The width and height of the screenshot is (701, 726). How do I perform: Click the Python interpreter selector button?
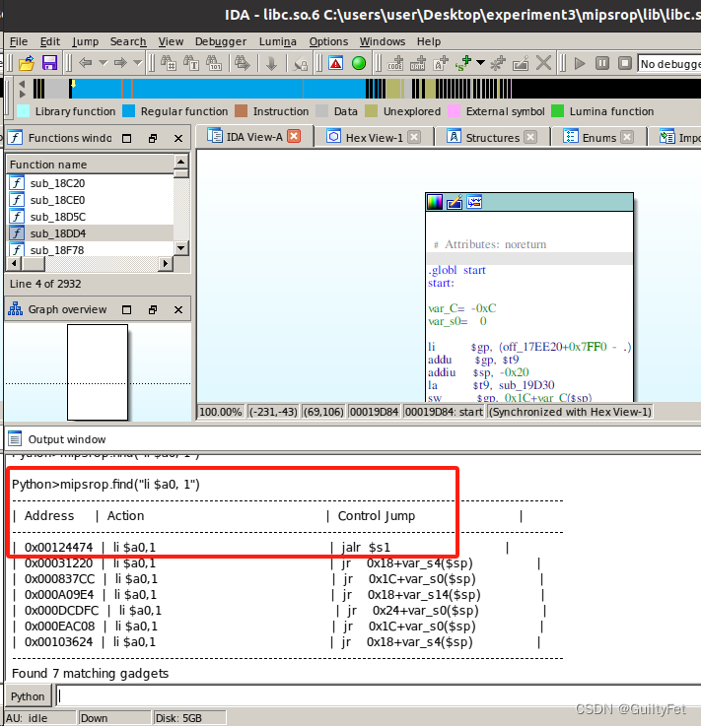click(28, 696)
